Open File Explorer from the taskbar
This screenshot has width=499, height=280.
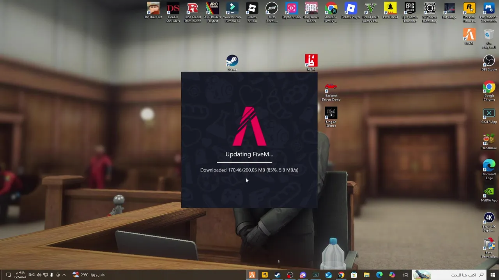(366, 275)
